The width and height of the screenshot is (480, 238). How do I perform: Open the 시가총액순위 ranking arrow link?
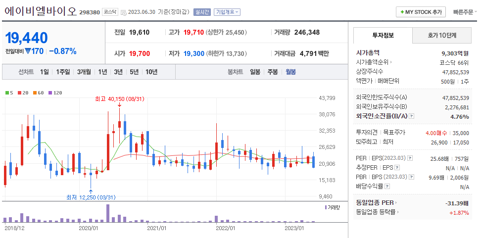point(391,62)
